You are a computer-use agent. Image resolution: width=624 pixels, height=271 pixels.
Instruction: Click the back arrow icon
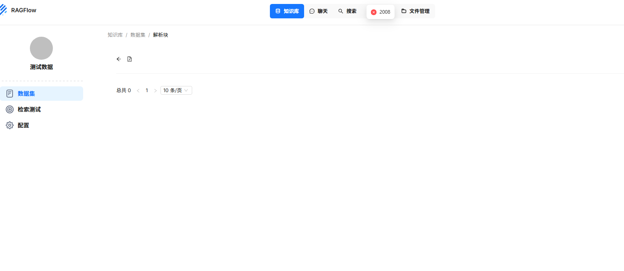(x=119, y=59)
